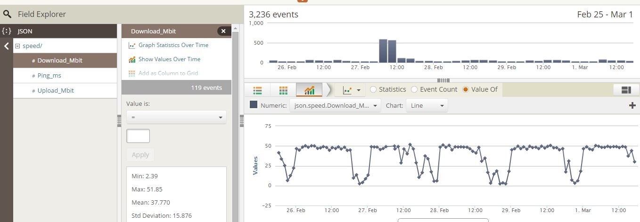
Task: Open the Chart type Line dropdown
Action: pos(427,105)
